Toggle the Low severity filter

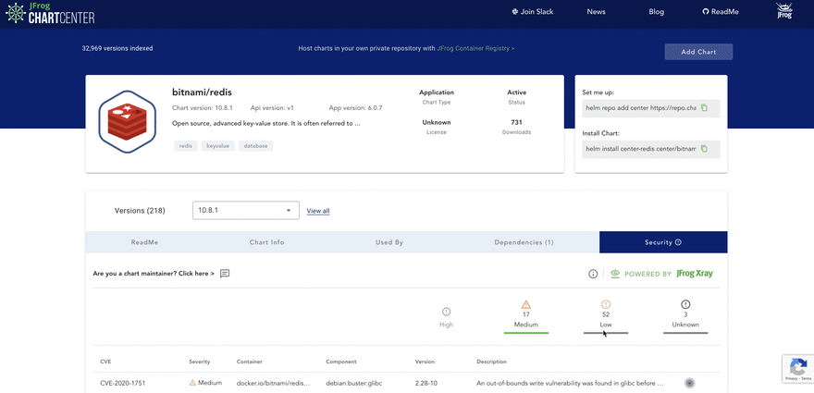[x=606, y=316]
